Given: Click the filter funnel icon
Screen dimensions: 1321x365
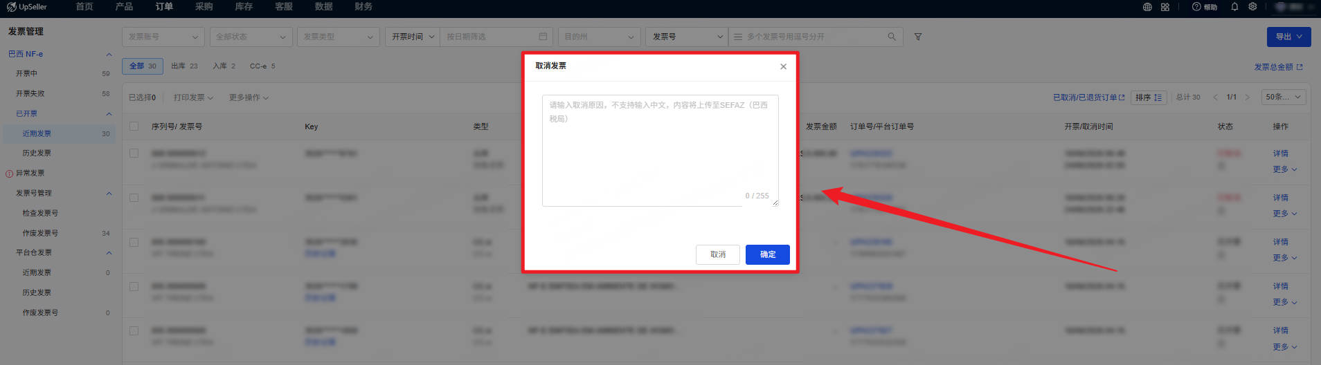Looking at the screenshot, I should [x=918, y=37].
